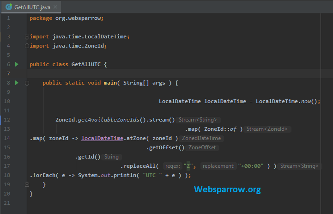Click the String[] args parameter

pos(144,83)
